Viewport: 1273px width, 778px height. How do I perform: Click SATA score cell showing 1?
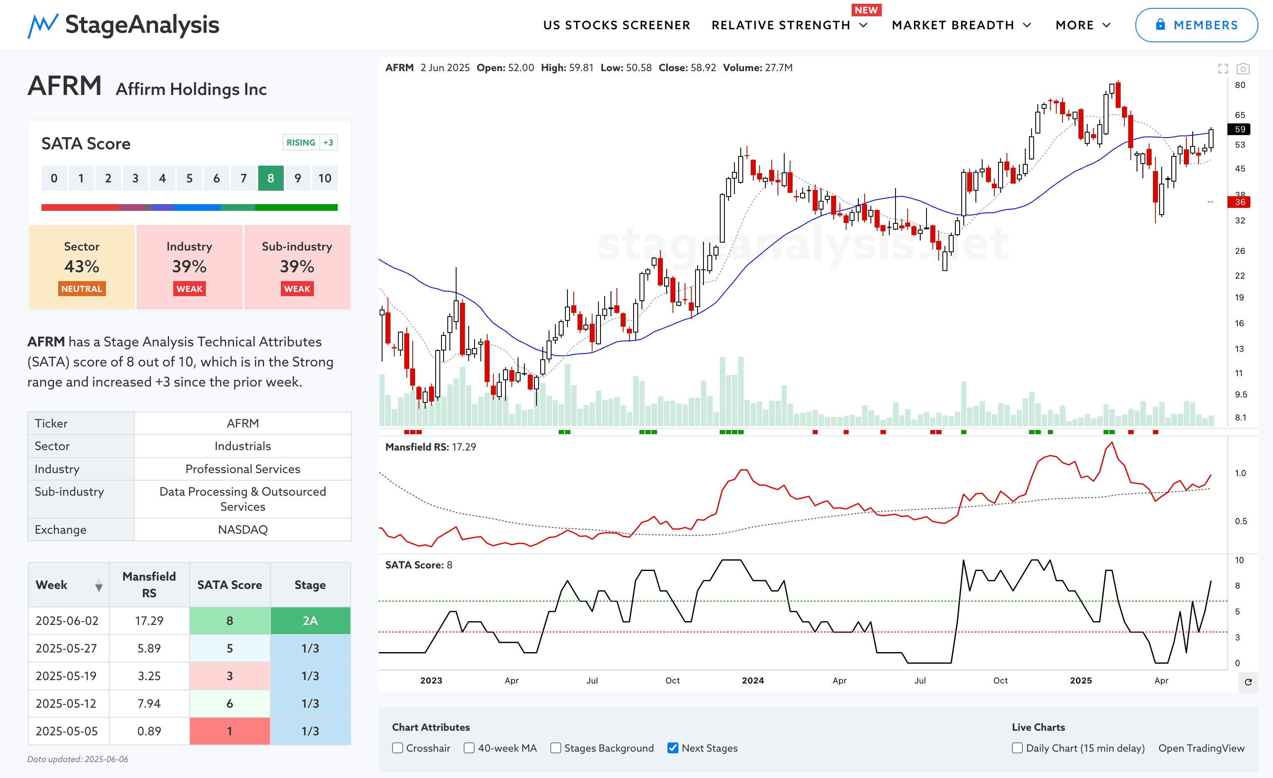[229, 731]
